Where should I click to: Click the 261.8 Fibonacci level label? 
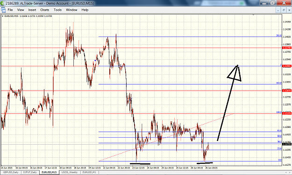[279, 35]
